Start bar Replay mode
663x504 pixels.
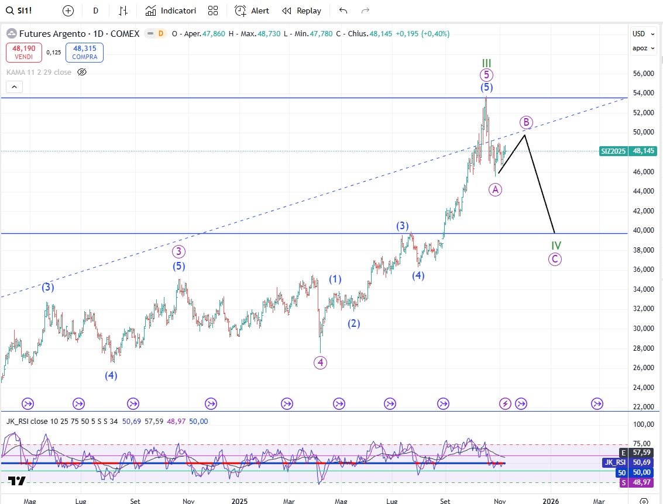click(x=301, y=11)
